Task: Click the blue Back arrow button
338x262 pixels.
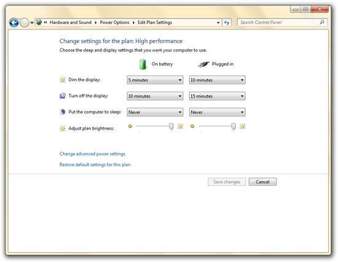Action: click(x=14, y=22)
